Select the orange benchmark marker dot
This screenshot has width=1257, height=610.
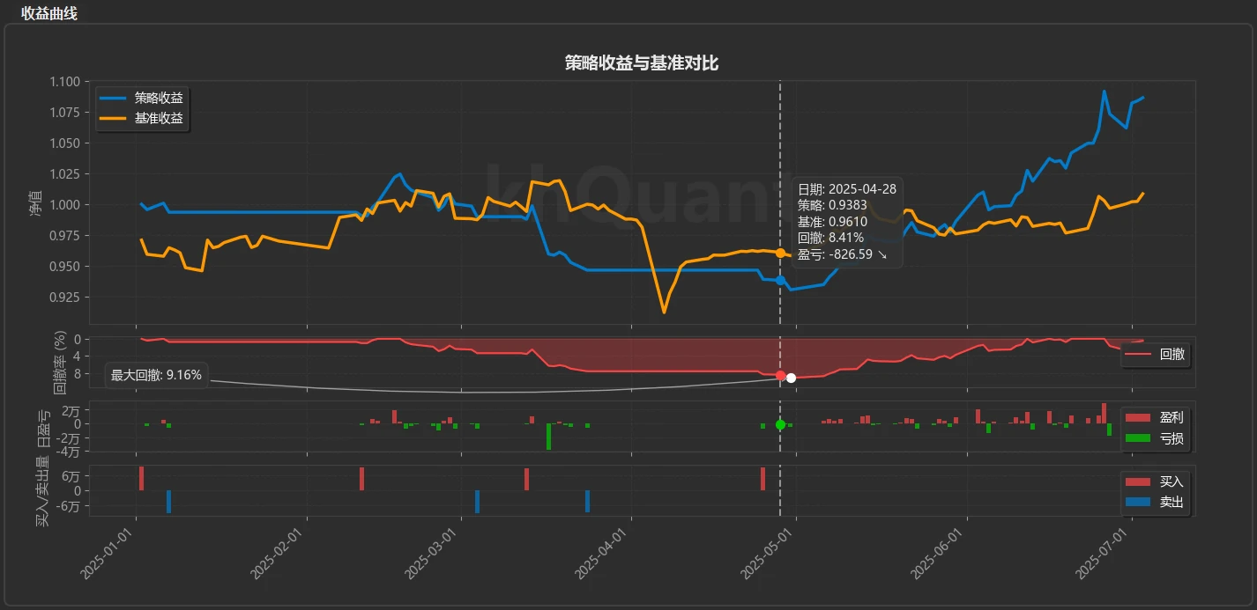click(780, 253)
